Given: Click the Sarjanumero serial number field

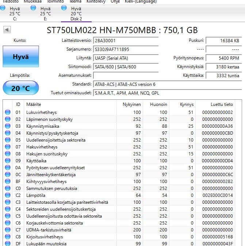Looking at the screenshot, I should [126, 49].
